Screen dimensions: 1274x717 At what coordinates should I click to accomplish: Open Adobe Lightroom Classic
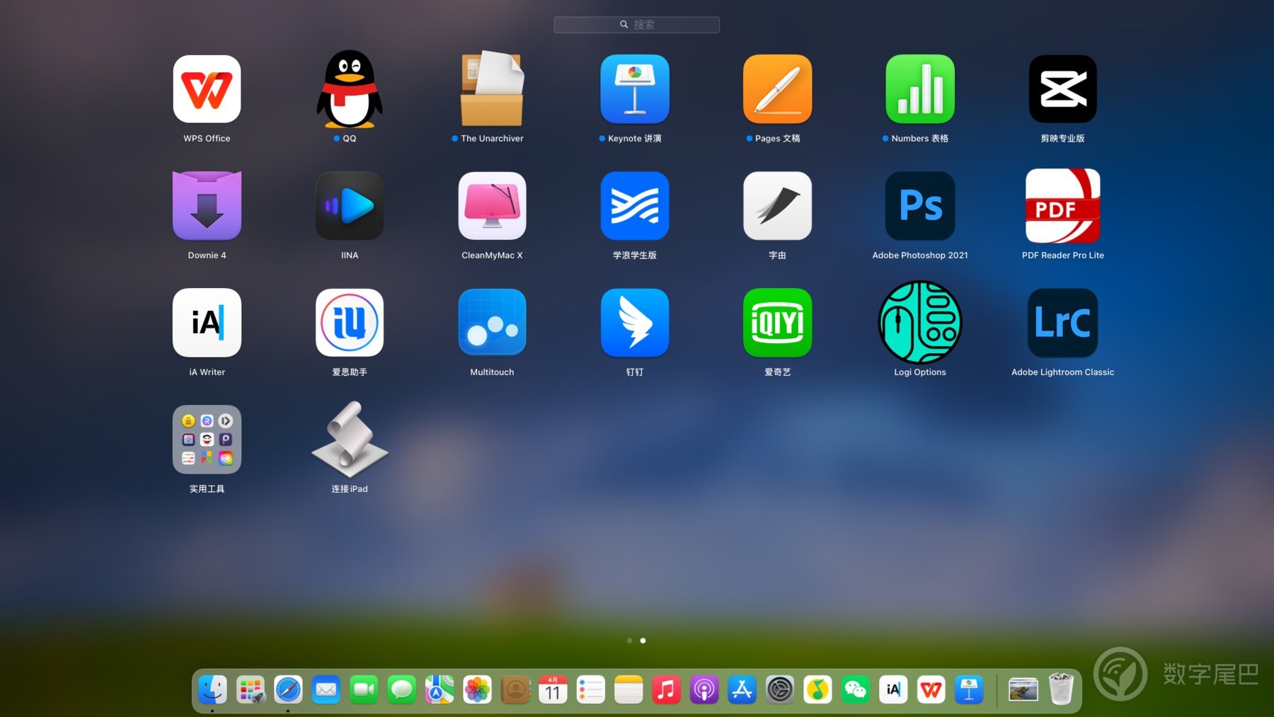[x=1062, y=323]
